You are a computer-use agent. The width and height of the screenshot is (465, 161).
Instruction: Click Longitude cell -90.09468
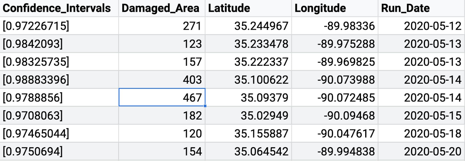(x=335, y=115)
